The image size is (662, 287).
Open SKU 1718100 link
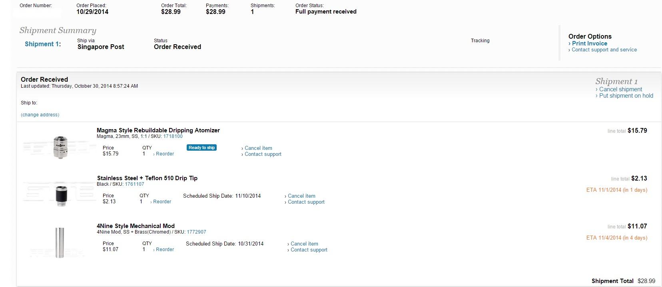(x=173, y=136)
